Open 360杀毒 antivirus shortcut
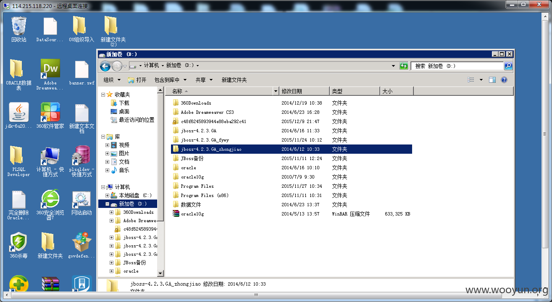 click(x=18, y=246)
